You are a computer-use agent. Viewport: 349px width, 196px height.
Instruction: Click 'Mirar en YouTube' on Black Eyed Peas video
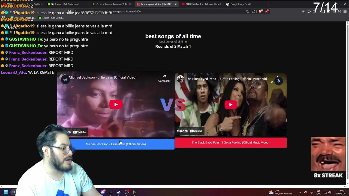coord(189,131)
